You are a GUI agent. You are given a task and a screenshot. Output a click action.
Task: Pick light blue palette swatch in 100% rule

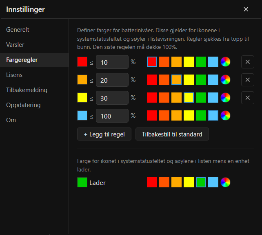point(213,115)
